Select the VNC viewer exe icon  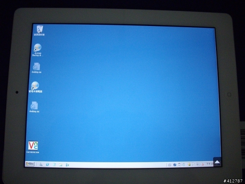pos(33,147)
